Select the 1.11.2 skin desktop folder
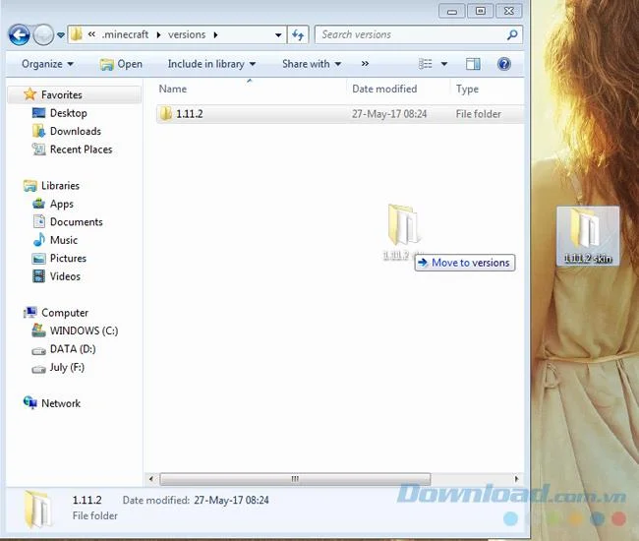Screen dimensions: 639x541 coord(588,236)
